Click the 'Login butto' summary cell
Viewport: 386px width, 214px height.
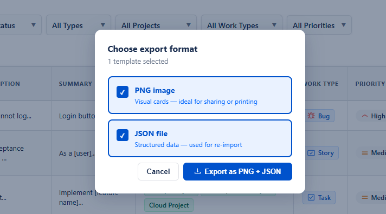77,116
